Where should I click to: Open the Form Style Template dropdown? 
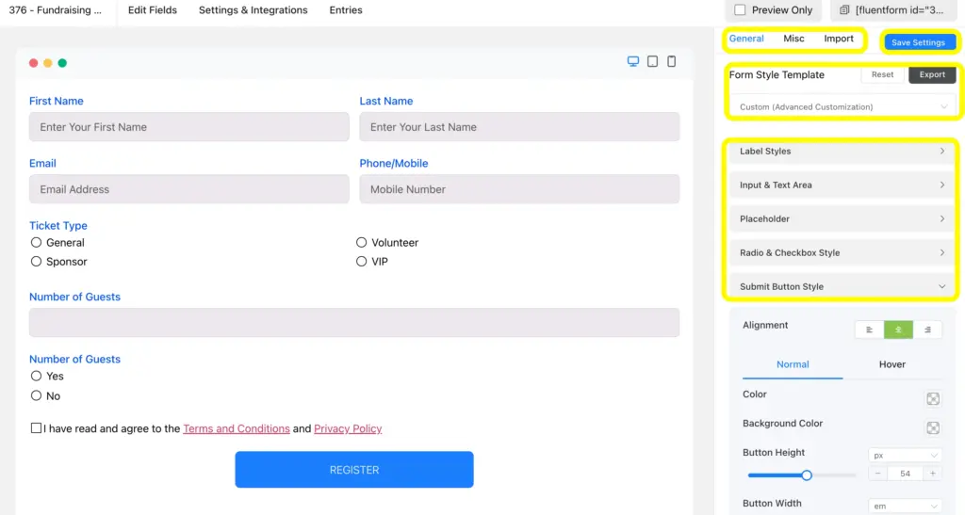point(842,107)
